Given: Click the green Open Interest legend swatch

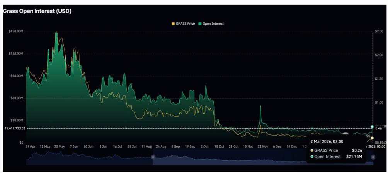Looking at the screenshot, I should [200, 24].
